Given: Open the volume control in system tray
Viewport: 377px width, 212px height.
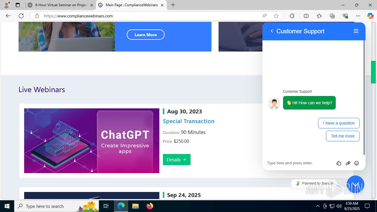Looking at the screenshot, I should click(x=339, y=206).
